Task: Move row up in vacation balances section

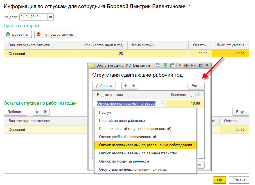Action: point(37,112)
